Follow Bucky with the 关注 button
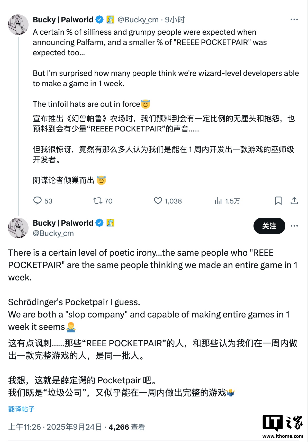The height and width of the screenshot is (442, 308). (269, 226)
